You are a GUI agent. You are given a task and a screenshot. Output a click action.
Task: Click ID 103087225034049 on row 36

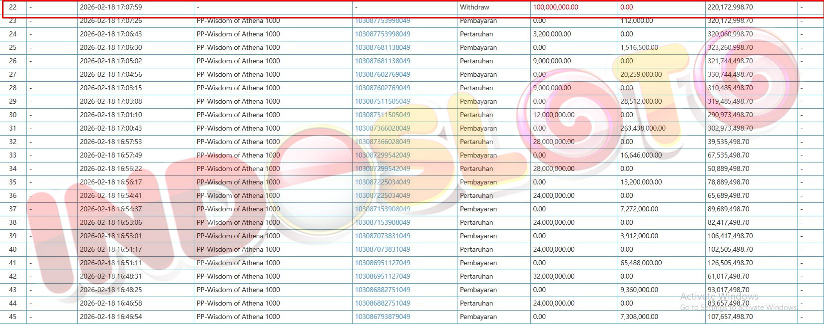click(383, 195)
